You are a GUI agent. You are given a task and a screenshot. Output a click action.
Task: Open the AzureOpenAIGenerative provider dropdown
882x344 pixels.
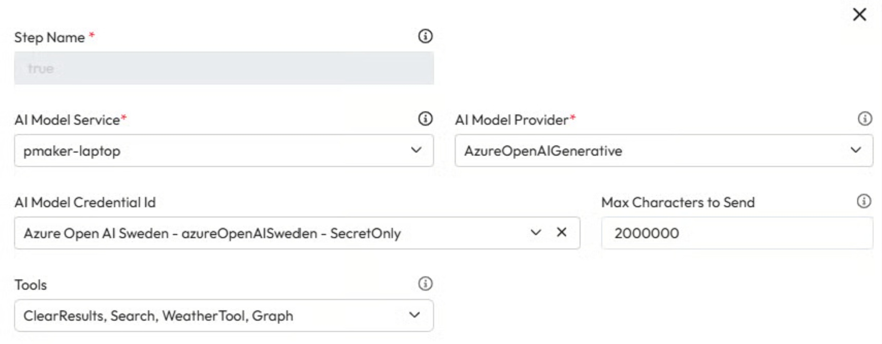(x=651, y=151)
